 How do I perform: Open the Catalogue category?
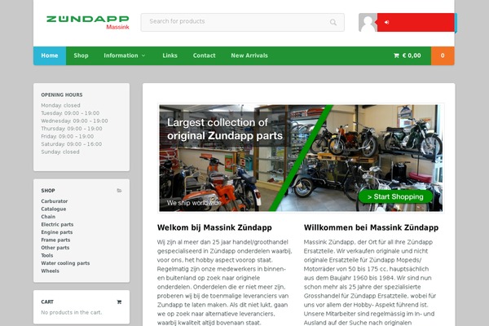(53, 209)
